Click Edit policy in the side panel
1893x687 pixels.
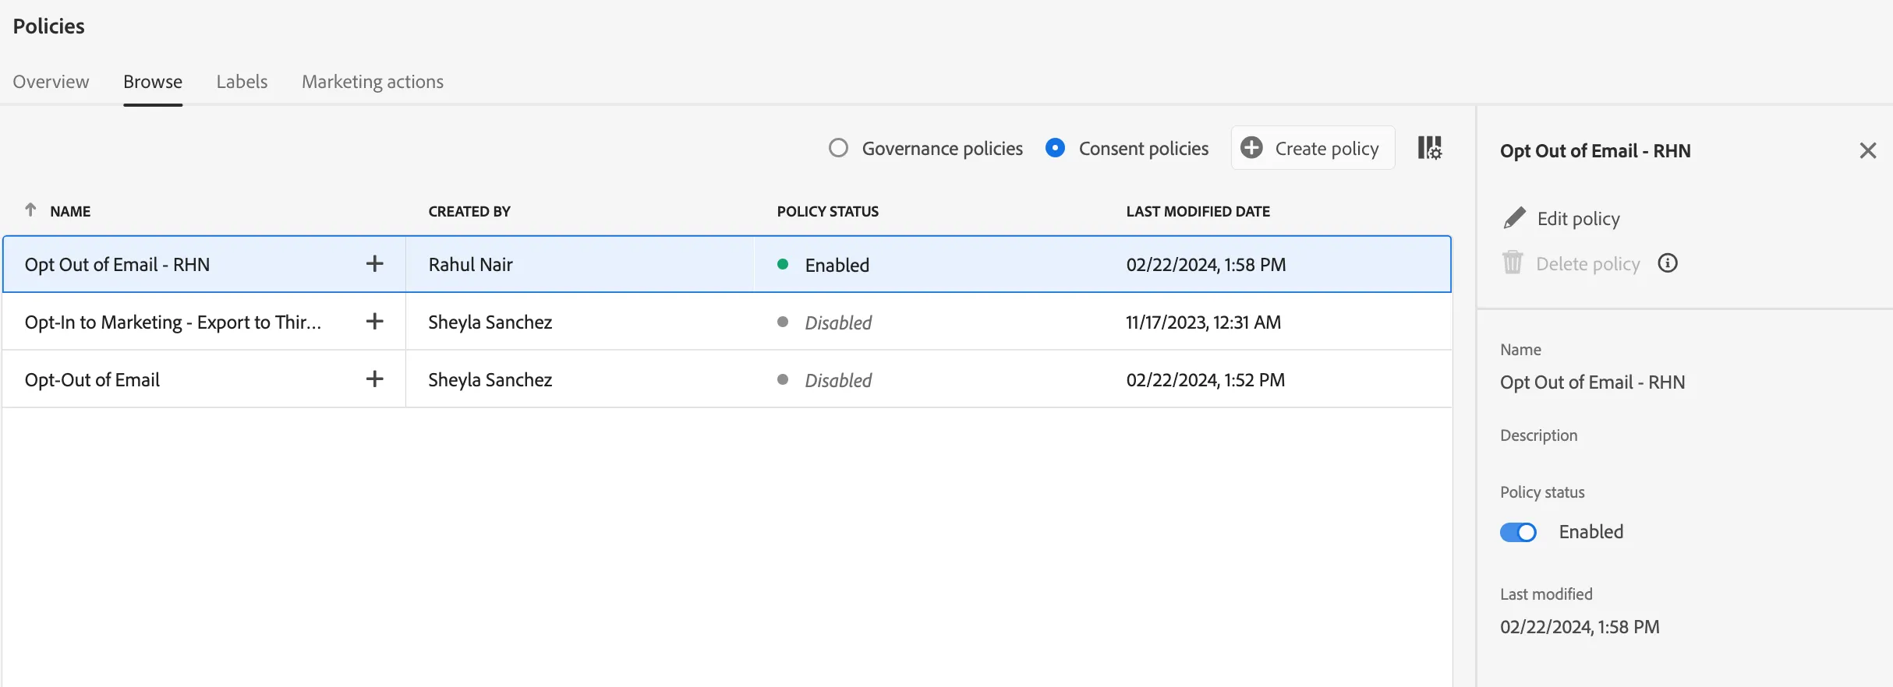click(x=1562, y=219)
